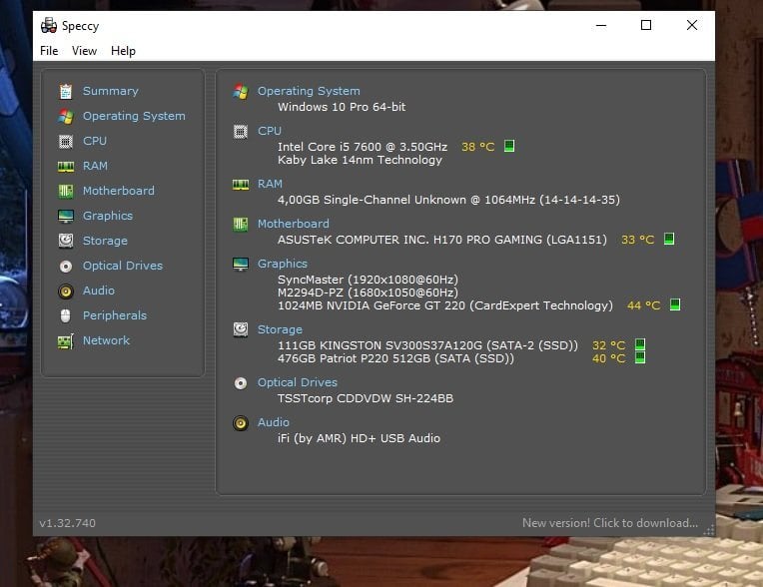Open Graphics section from sidebar
The image size is (763, 587).
[108, 216]
